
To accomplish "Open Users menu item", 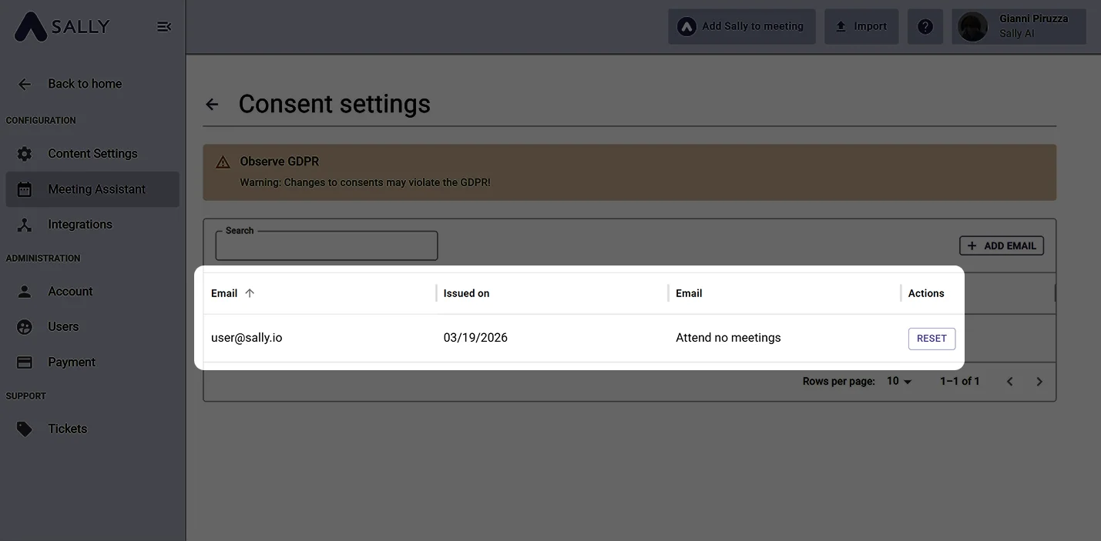I will pyautogui.click(x=92, y=327).
